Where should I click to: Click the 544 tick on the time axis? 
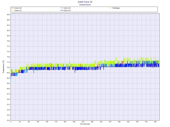tap(155, 122)
